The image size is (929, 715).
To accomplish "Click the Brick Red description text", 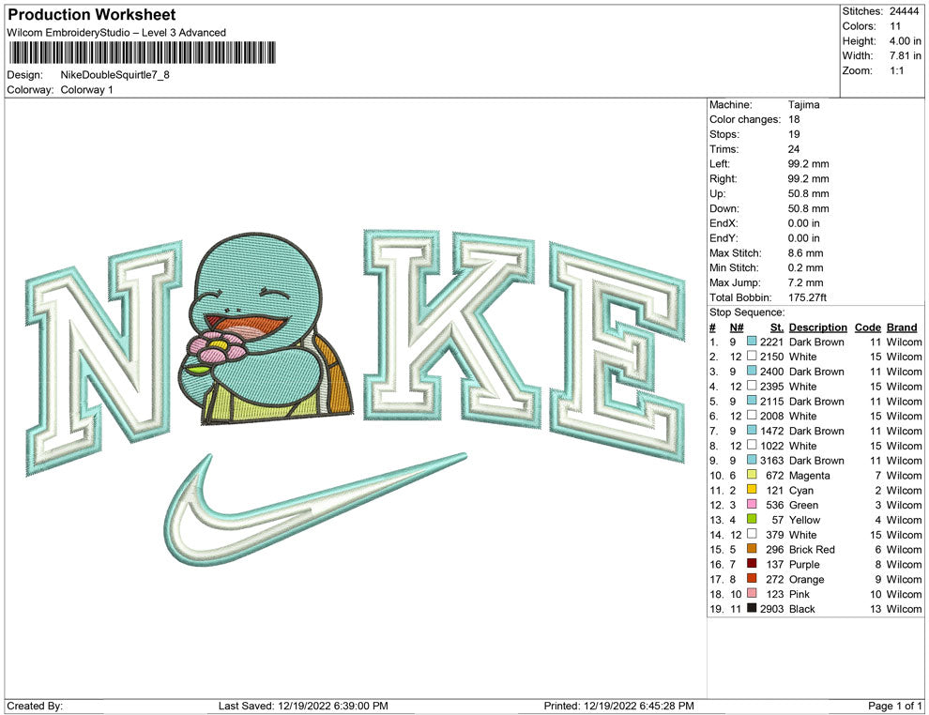I will click(x=812, y=549).
